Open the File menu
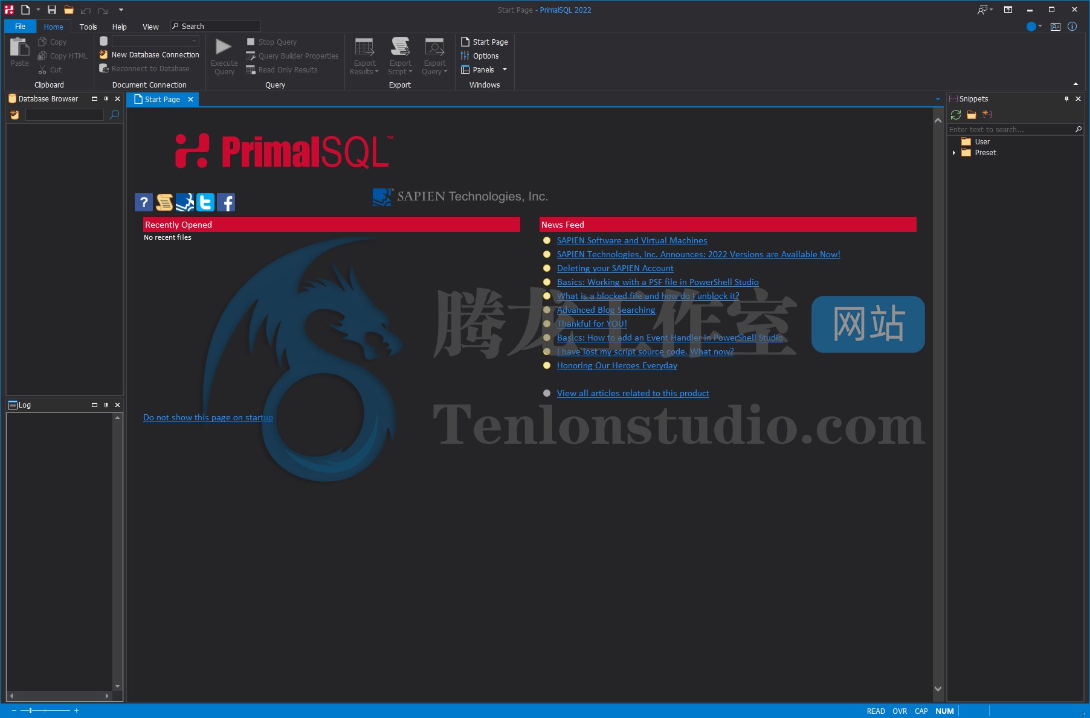 20,27
